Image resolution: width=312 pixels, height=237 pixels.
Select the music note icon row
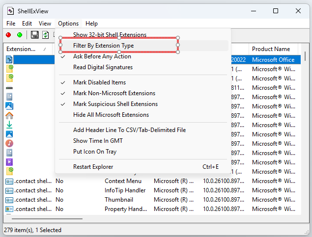[x=9, y=143]
